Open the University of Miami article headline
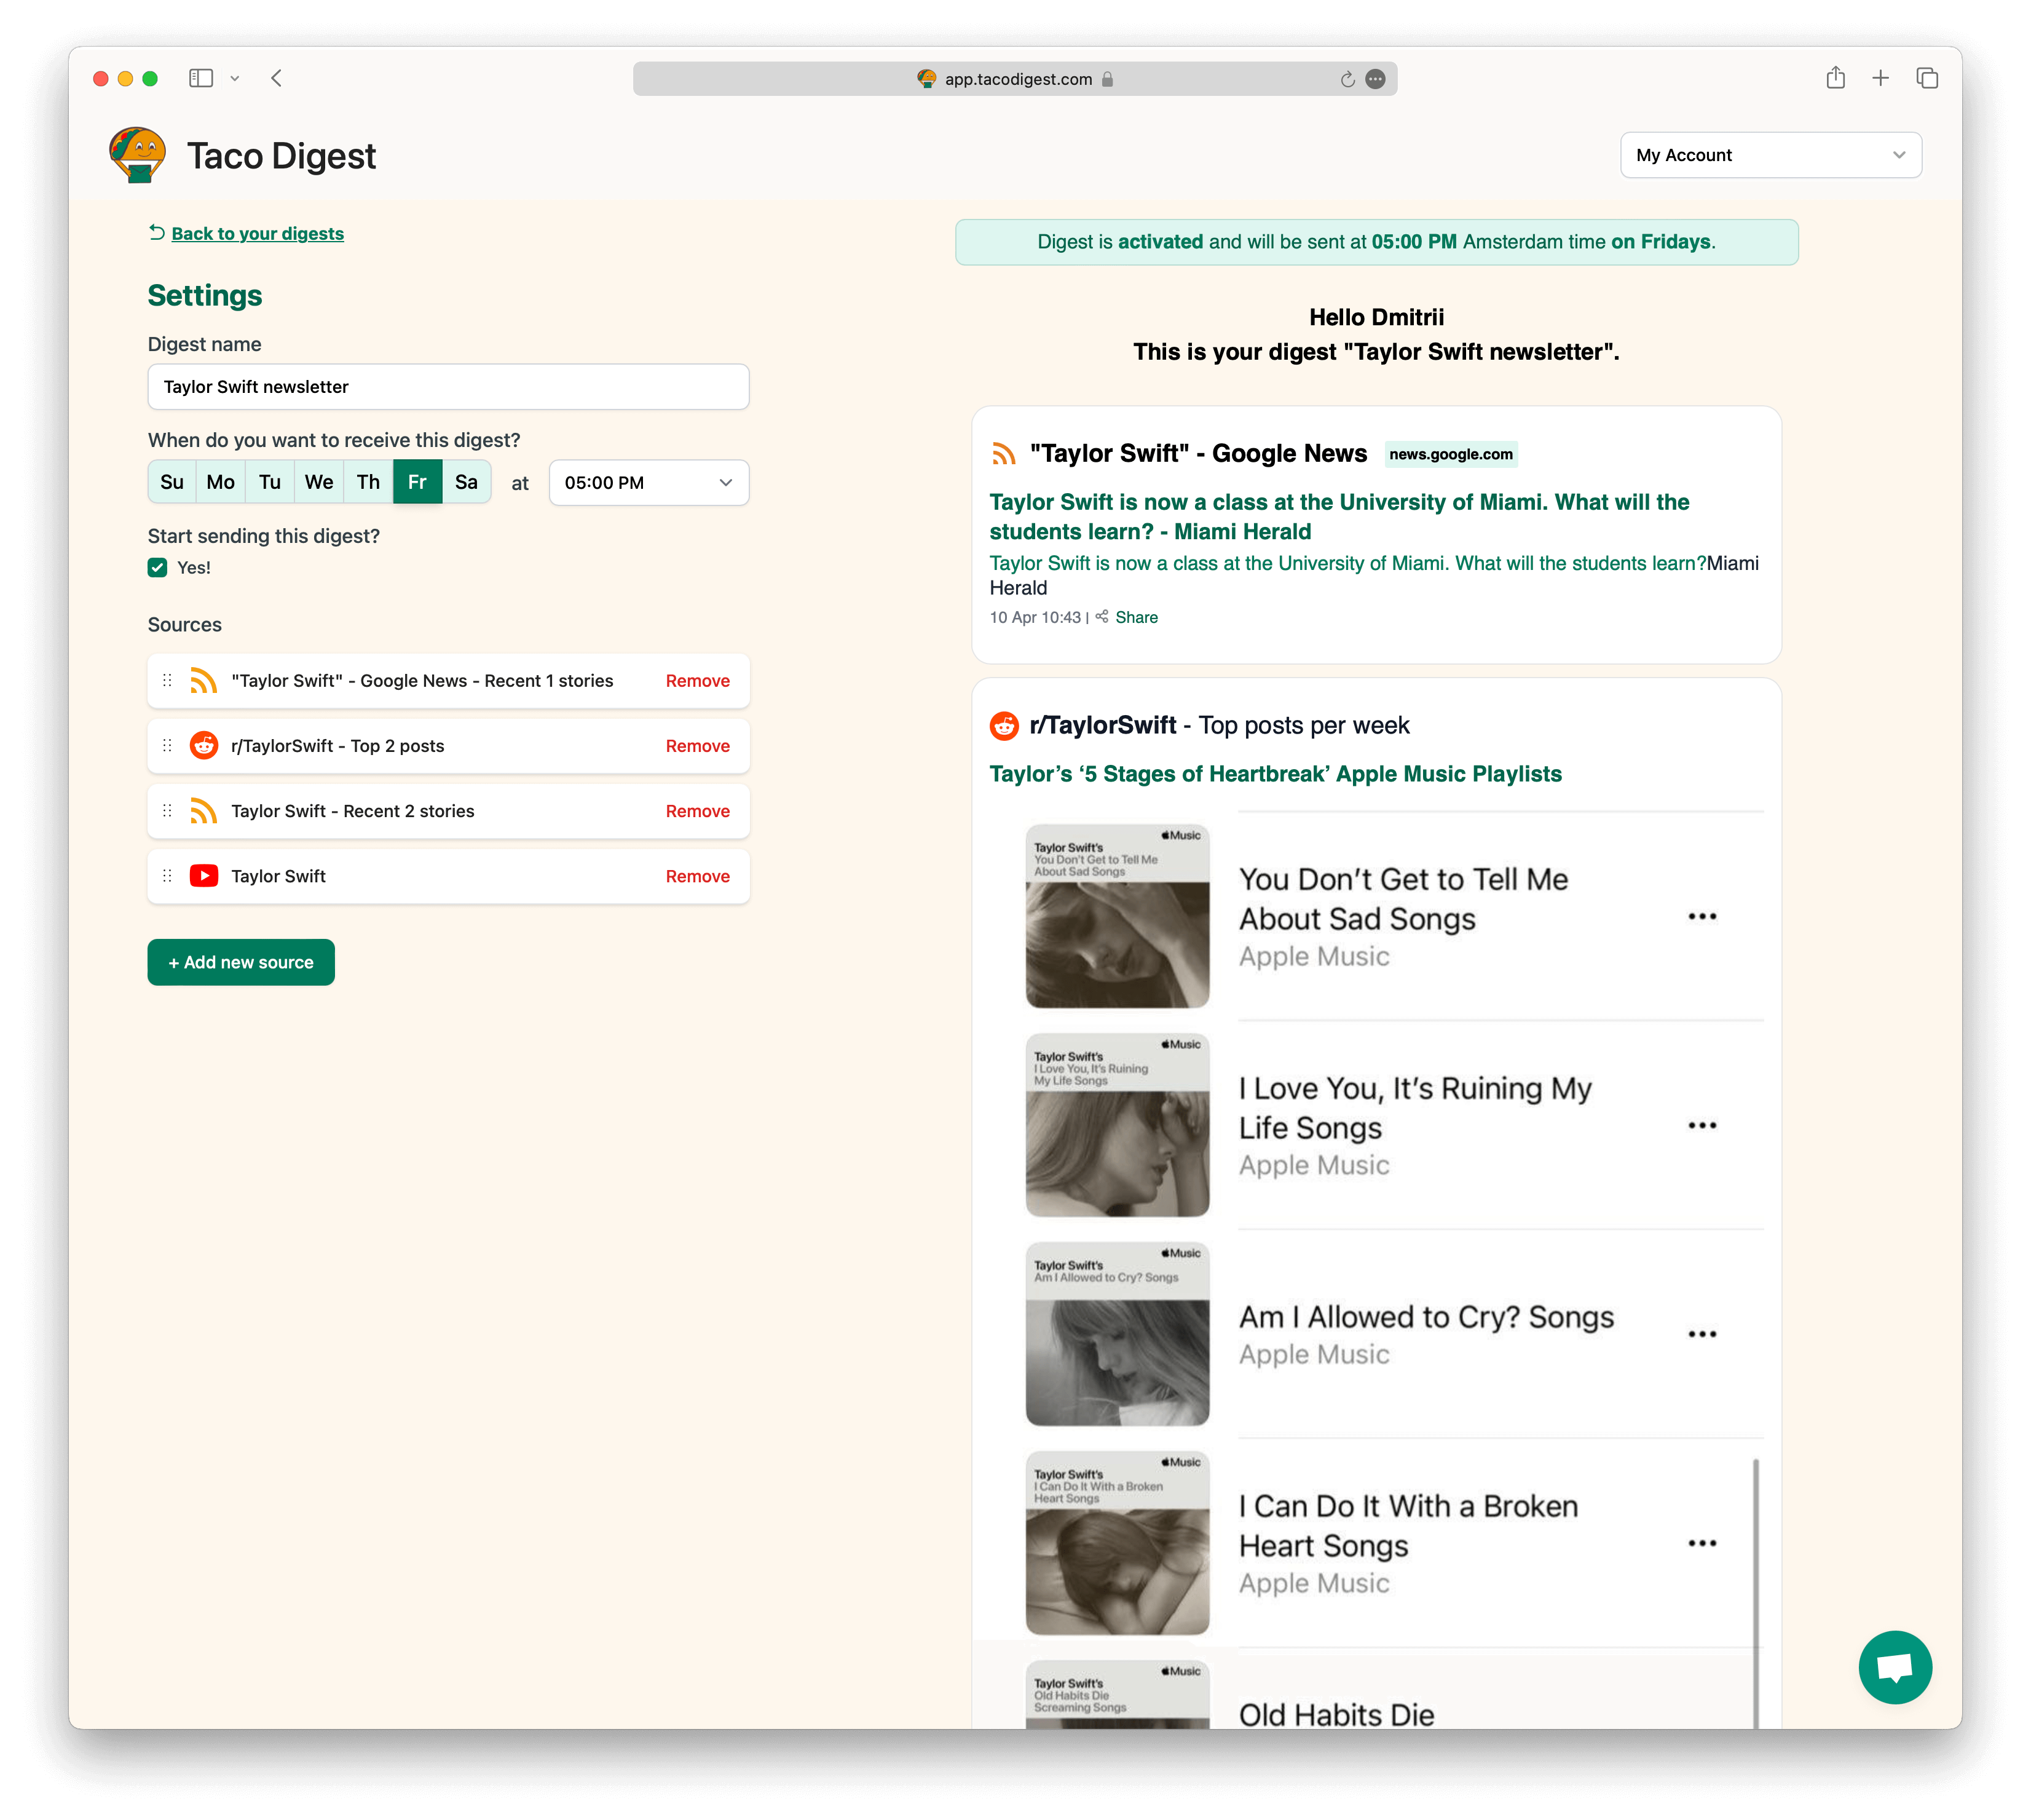2031x1820 pixels. click(x=1339, y=517)
